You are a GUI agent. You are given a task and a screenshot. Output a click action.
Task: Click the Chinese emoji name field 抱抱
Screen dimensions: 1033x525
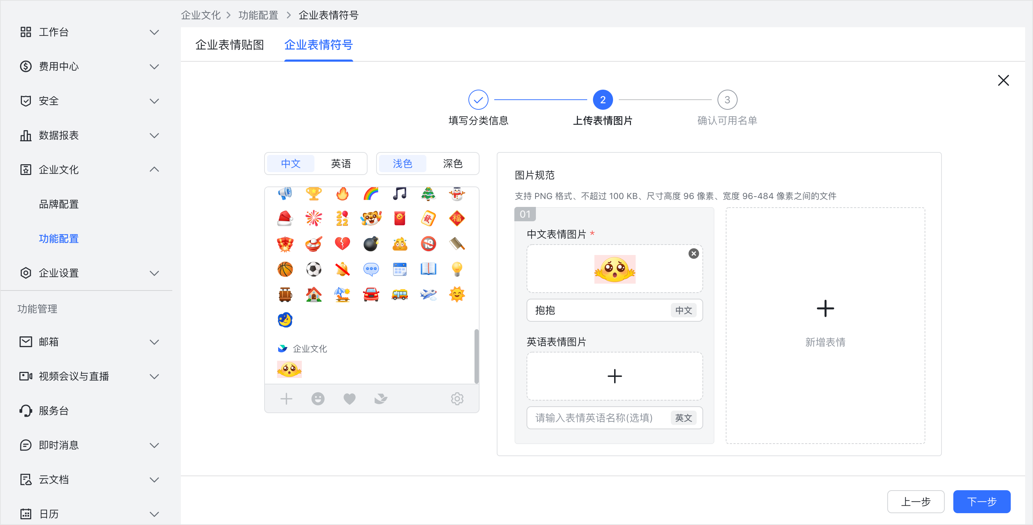[614, 310]
